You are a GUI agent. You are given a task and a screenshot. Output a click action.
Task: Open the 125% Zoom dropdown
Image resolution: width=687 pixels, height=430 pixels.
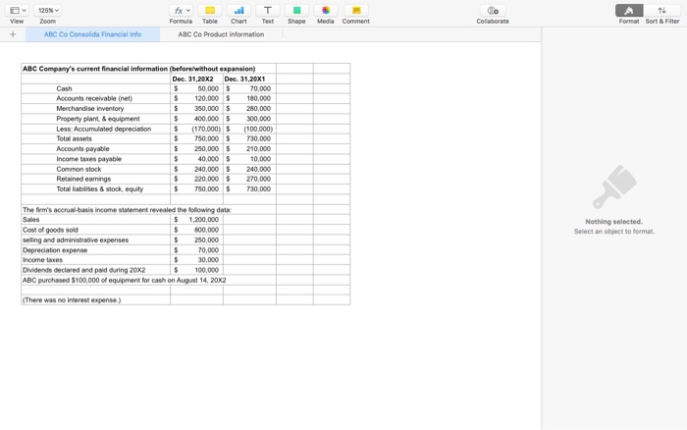pyautogui.click(x=47, y=10)
